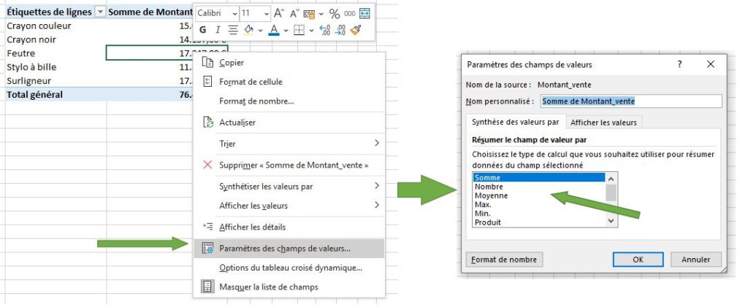Select Min. in calculation list

click(x=539, y=213)
